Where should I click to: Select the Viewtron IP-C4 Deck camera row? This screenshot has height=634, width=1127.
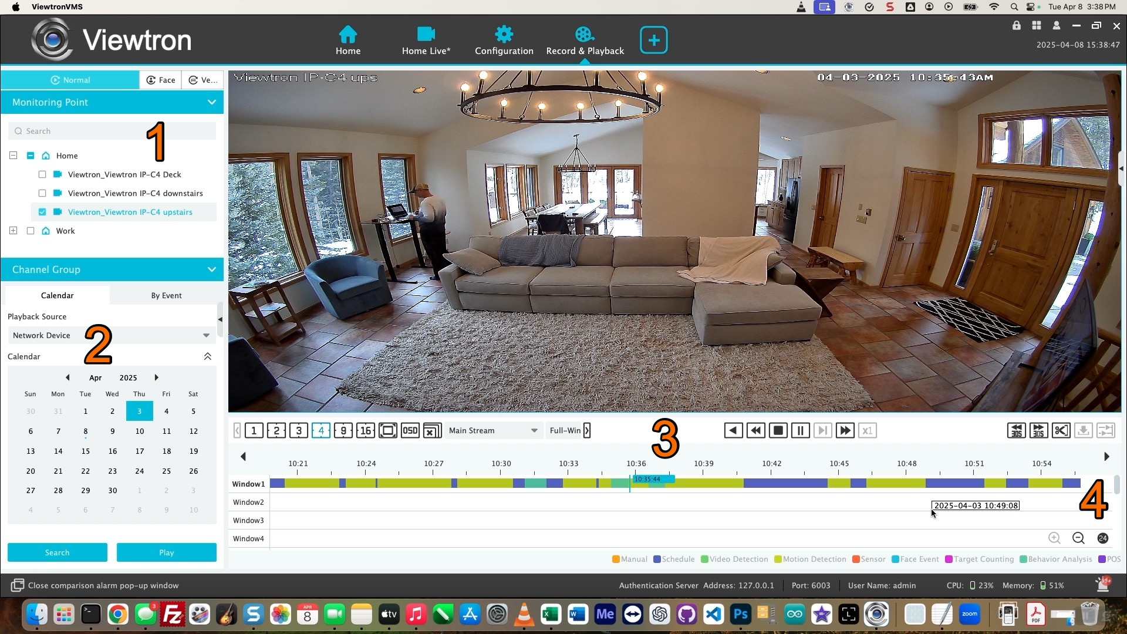124,174
